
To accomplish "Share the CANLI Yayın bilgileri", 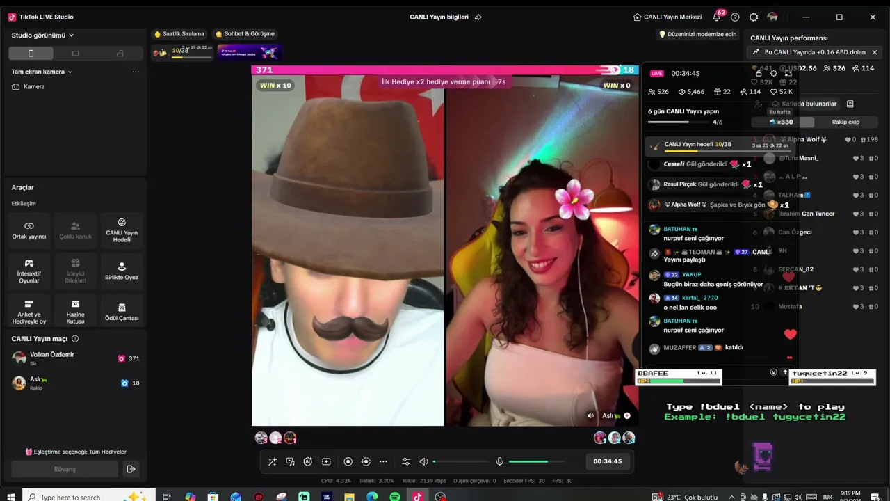I will coord(478,17).
